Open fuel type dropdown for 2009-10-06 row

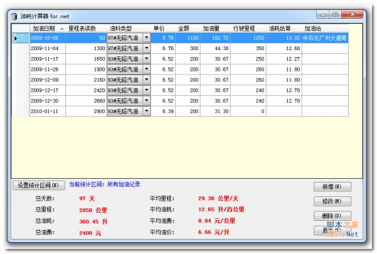tap(146, 38)
